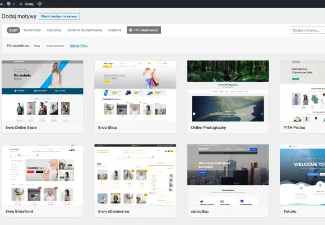
Task: Click the Envo Storefront theme name
Action: coord(19,211)
